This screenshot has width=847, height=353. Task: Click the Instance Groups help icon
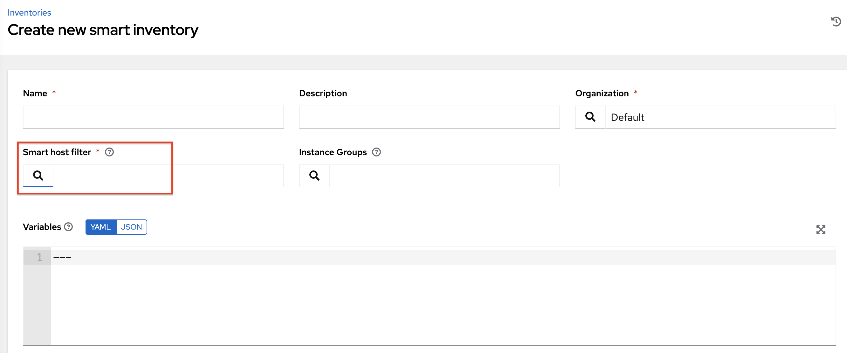click(x=376, y=152)
